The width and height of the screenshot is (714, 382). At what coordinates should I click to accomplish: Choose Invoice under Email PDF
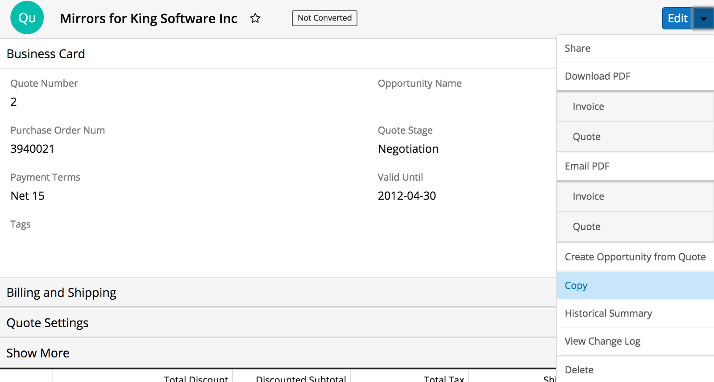coord(588,196)
